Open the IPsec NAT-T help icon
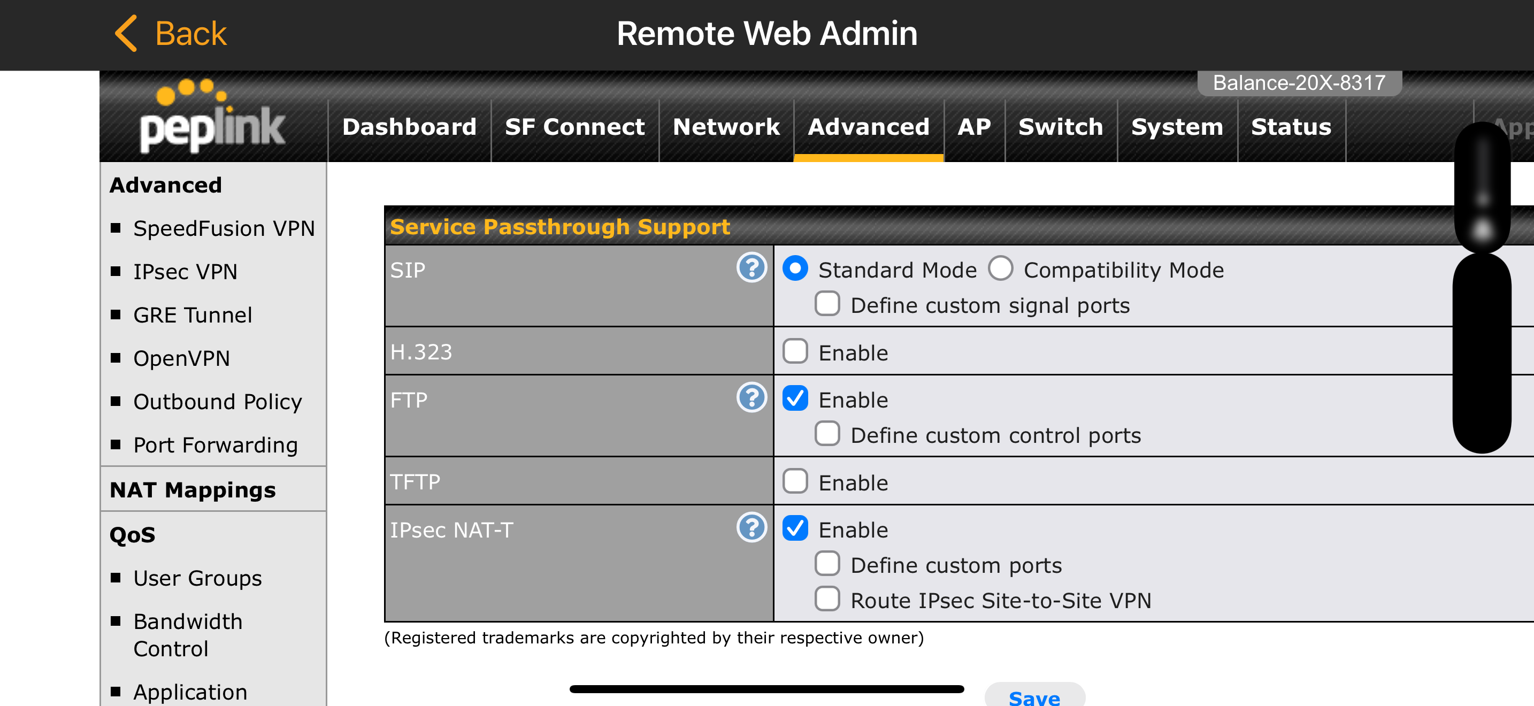The width and height of the screenshot is (1534, 706). 751,527
